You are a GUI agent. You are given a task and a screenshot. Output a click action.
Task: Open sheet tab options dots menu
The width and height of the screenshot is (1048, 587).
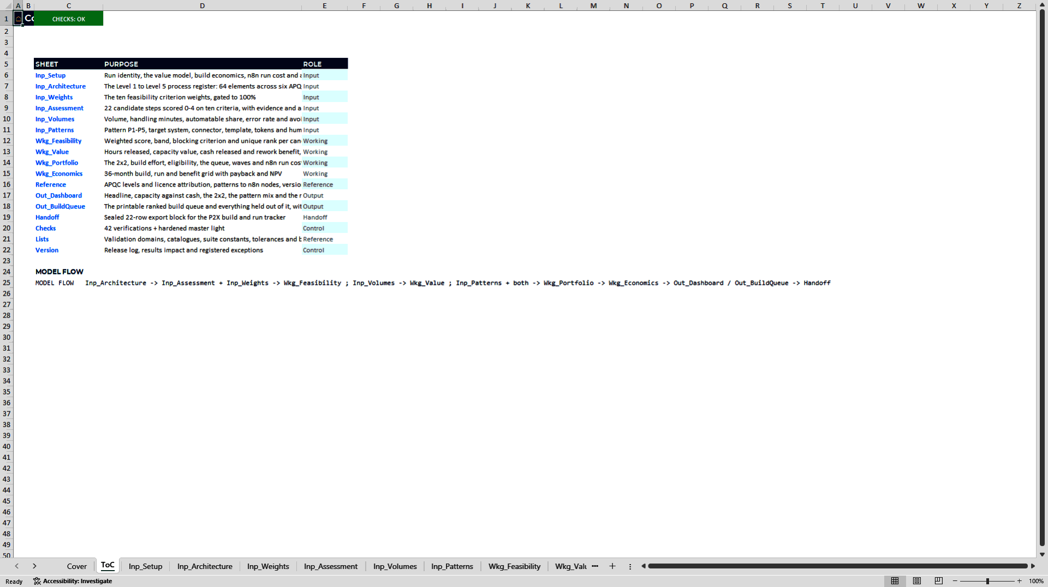coord(630,566)
